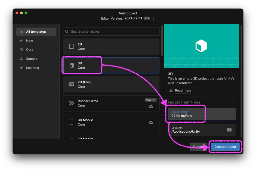Click the 3D template preview image
256x171 pixels.
(x=202, y=46)
